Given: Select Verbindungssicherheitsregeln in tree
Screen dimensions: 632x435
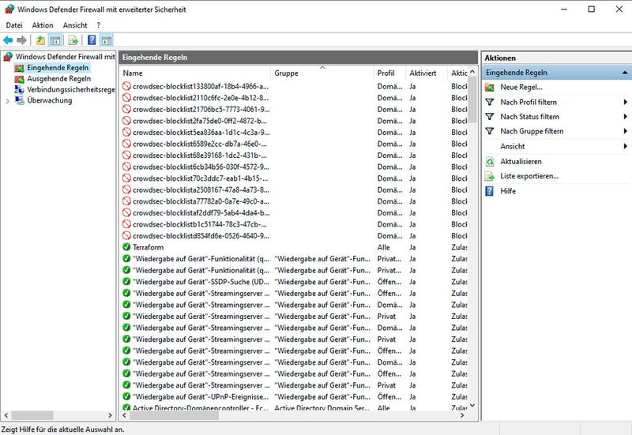Looking at the screenshot, I should pos(71,89).
